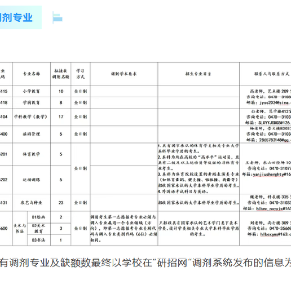Click the 学科教学（数学）cell
The width and height of the screenshot is (291, 291).
pos(31,117)
